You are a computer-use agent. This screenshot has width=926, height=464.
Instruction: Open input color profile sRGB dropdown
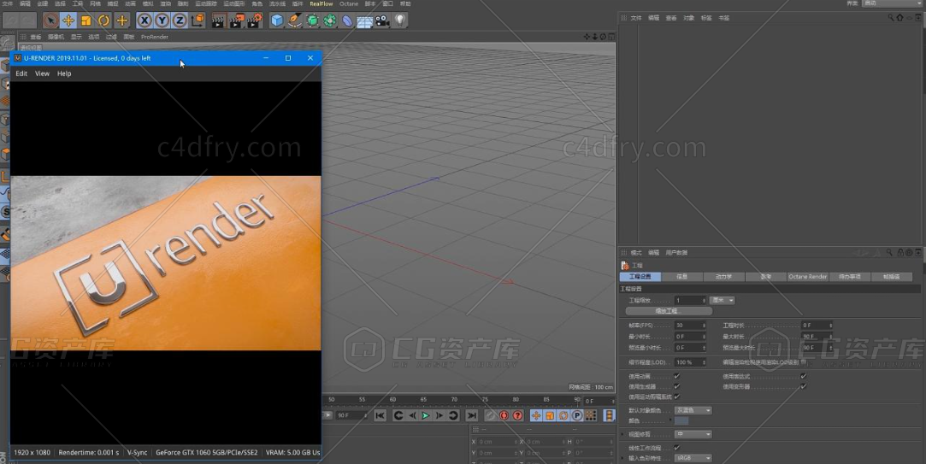tap(693, 458)
